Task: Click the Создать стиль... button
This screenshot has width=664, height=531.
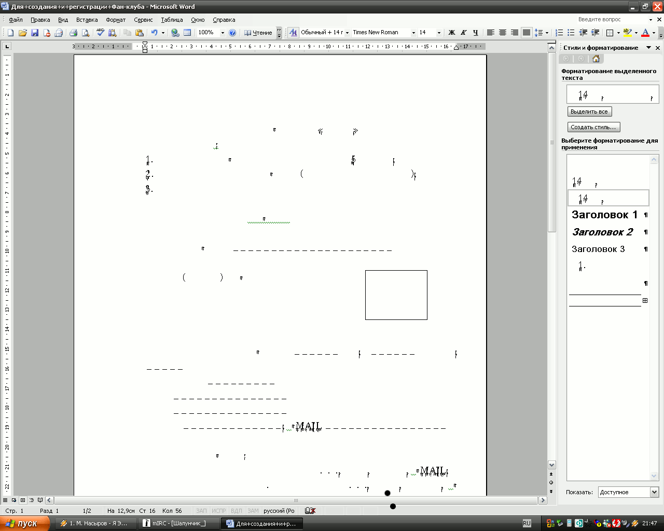Action: click(593, 127)
